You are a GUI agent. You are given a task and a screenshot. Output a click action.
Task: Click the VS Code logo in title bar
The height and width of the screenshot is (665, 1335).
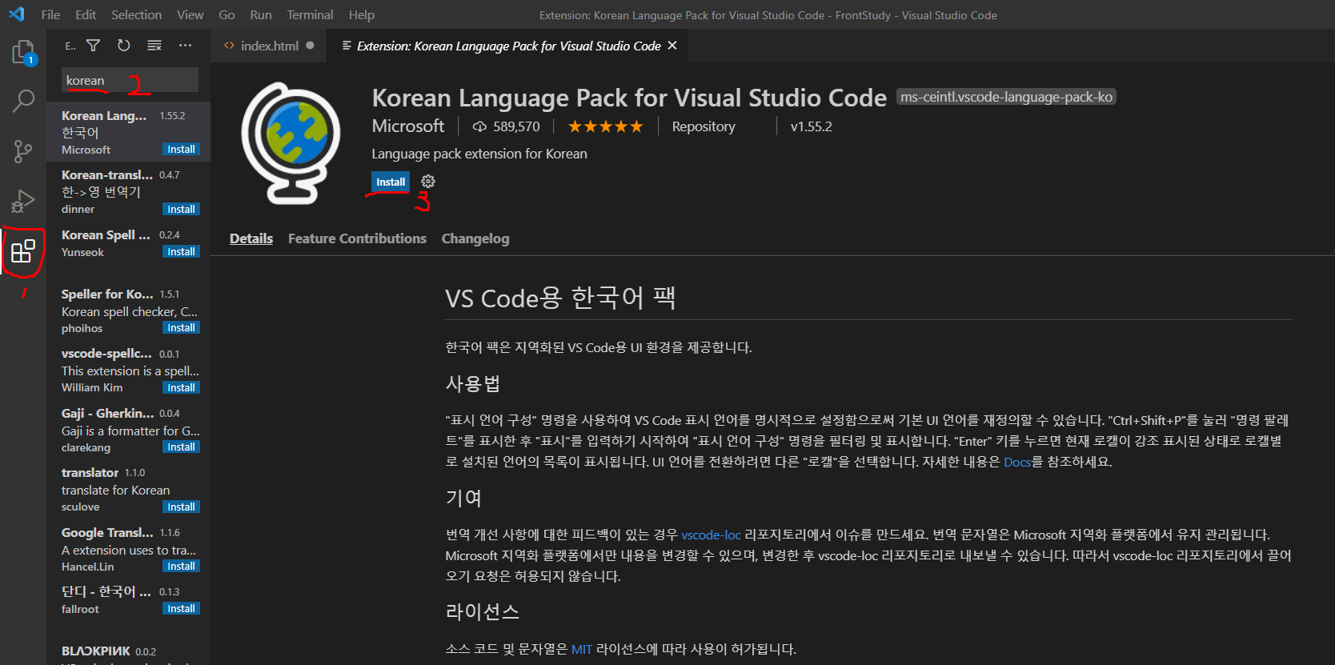(17, 14)
